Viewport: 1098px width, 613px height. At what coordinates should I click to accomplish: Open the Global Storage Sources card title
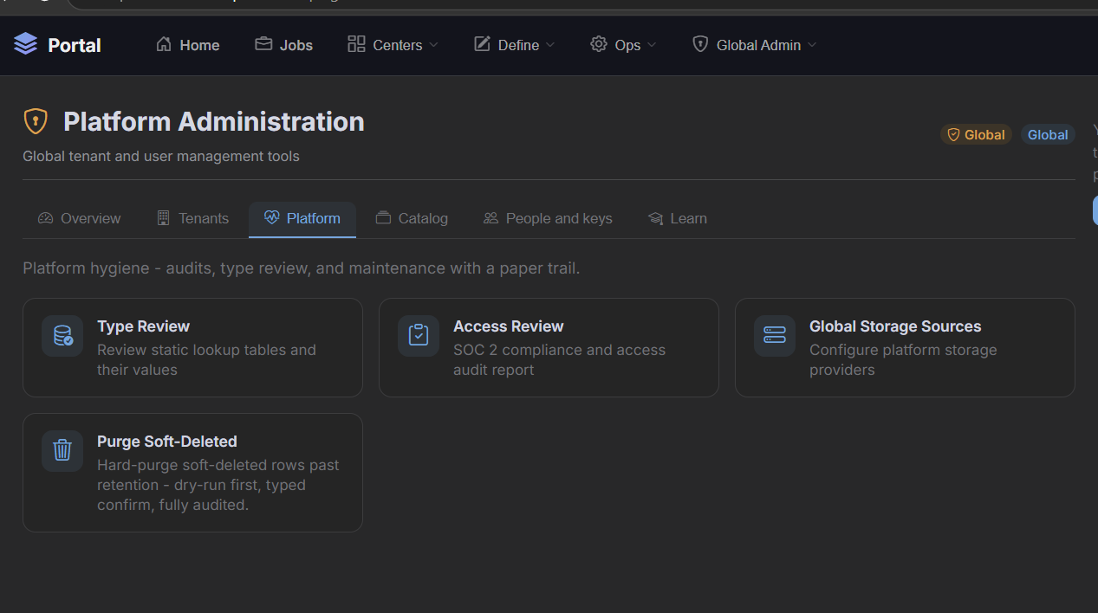coord(895,326)
